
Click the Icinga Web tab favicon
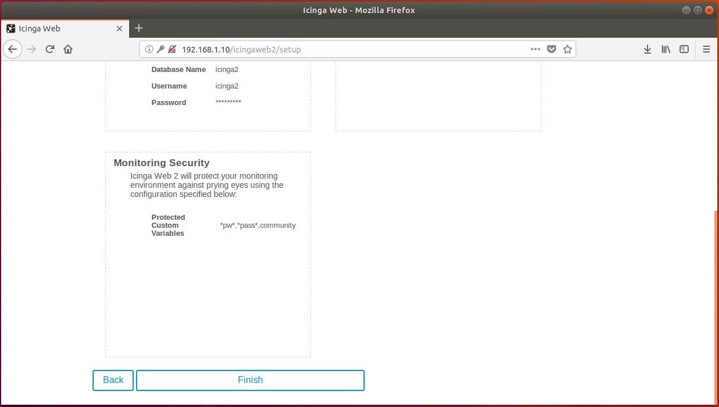[x=10, y=29]
